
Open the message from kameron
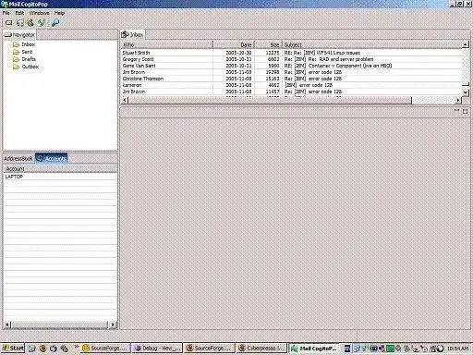(x=292, y=85)
